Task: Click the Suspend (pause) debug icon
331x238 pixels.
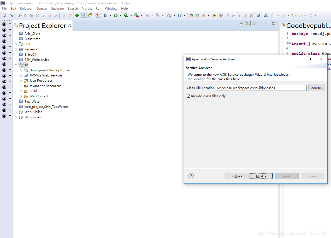Action: pyautogui.click(x=26, y=15)
